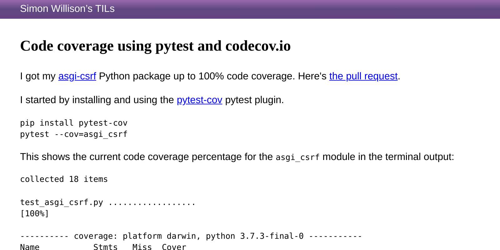Click the [100%] progress output
This screenshot has height=250, width=500.
point(35,213)
